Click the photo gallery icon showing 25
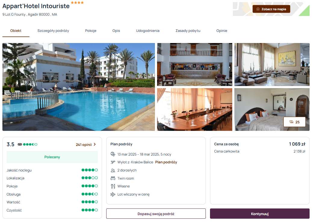This screenshot has width=312, height=222. click(x=292, y=122)
